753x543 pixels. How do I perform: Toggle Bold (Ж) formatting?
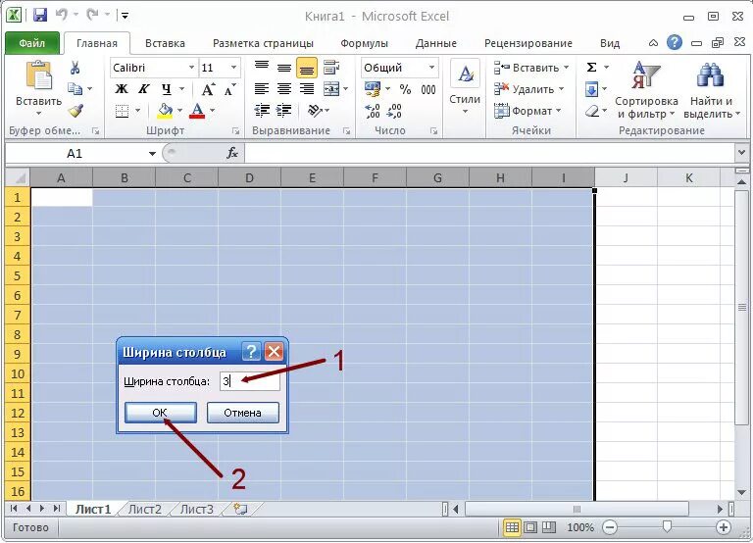[122, 89]
